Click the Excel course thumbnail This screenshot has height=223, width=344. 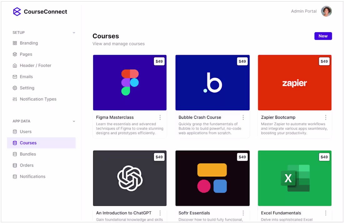(295, 178)
